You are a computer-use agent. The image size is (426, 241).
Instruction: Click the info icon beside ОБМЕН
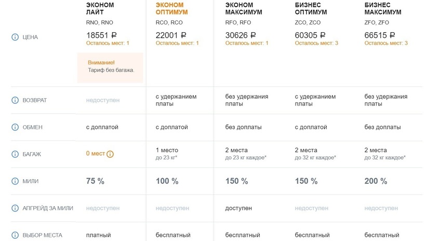(x=15, y=127)
